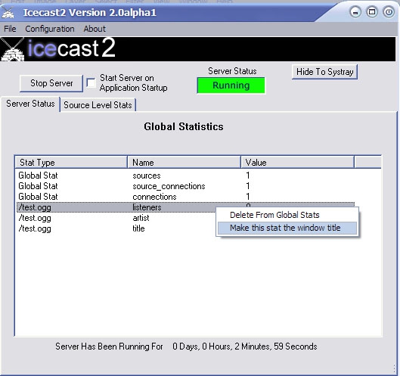This screenshot has height=376, width=400.
Task: Sort by the Stat Type column header
Action: [x=71, y=163]
